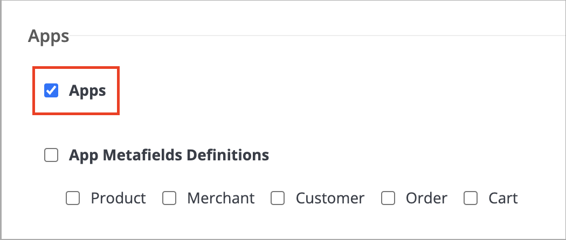This screenshot has width=566, height=240.
Task: Click the divider line beside the Apps heading
Action: (317, 36)
